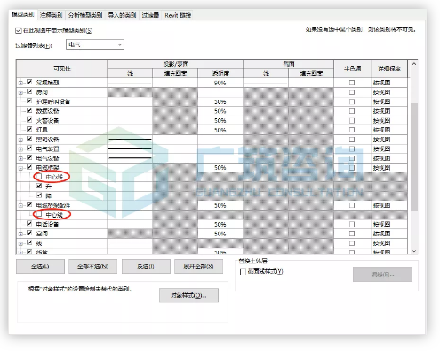Uncheck visibility of 数据设备
This screenshot has height=351, width=440.
pos(29,110)
